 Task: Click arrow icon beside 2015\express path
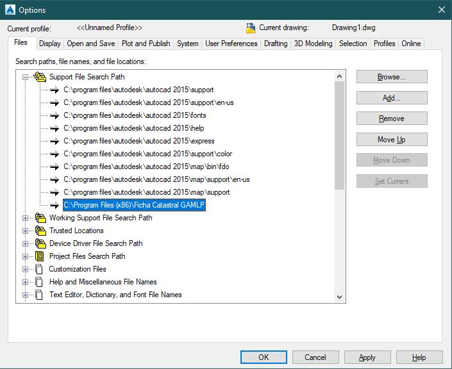(x=54, y=141)
